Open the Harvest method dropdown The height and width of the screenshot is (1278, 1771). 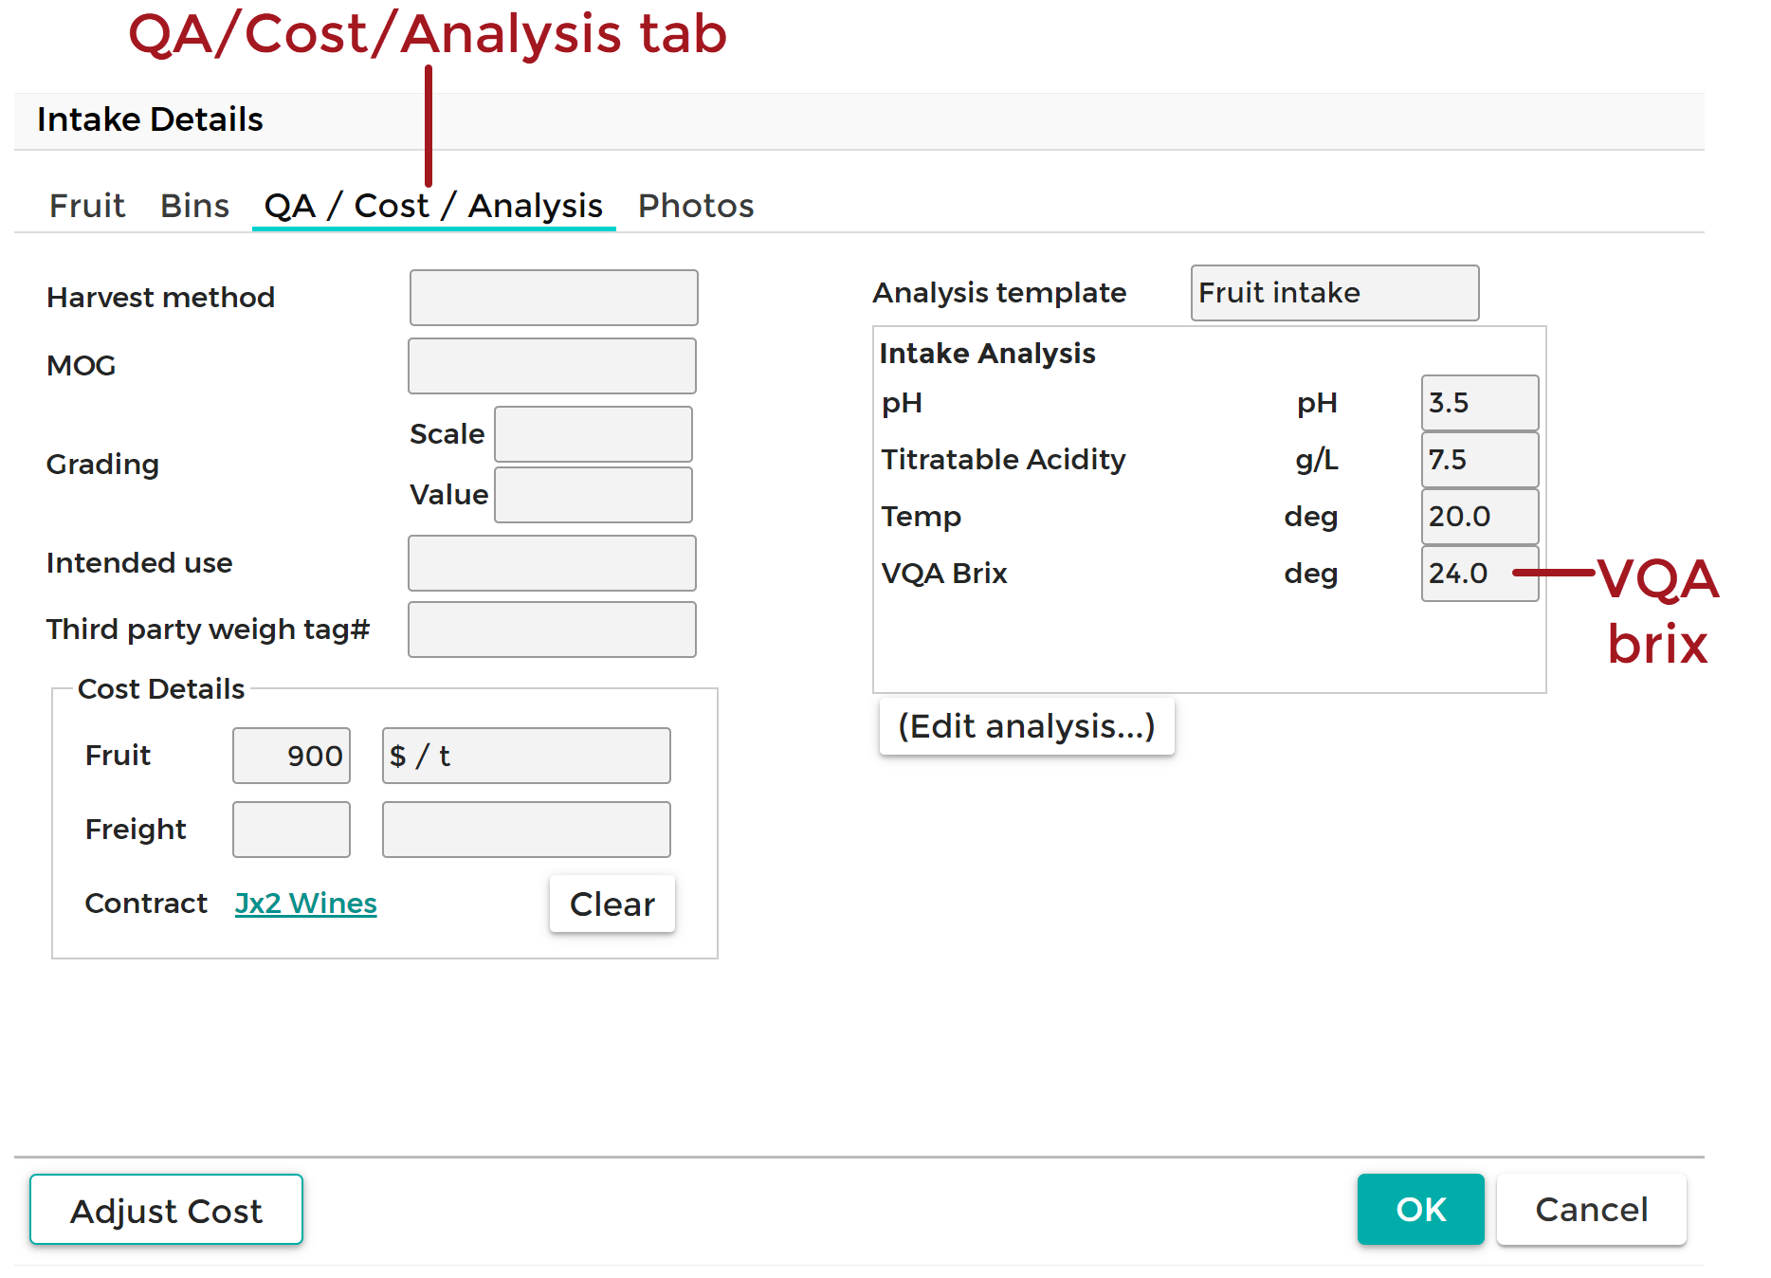coord(554,298)
